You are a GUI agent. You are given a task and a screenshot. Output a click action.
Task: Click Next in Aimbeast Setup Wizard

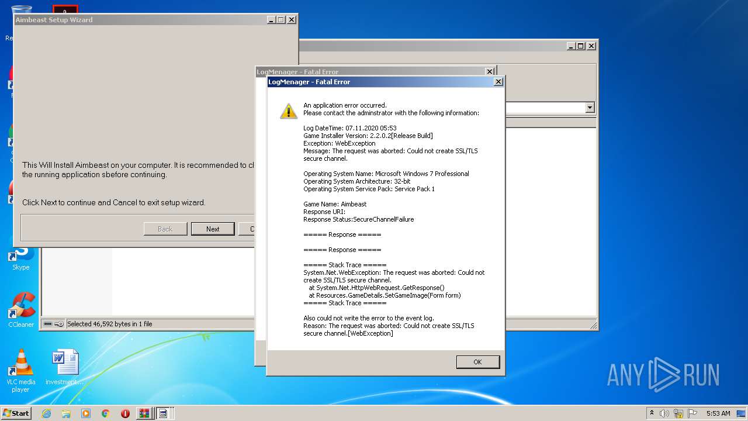pos(213,229)
